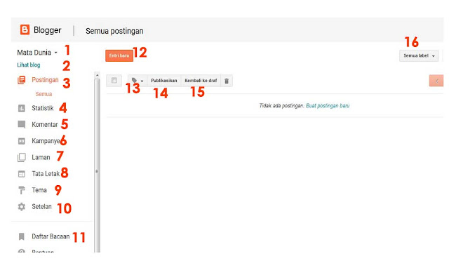The image size is (449, 270).
Task: Select Semua under Postingan
Action: point(43,94)
